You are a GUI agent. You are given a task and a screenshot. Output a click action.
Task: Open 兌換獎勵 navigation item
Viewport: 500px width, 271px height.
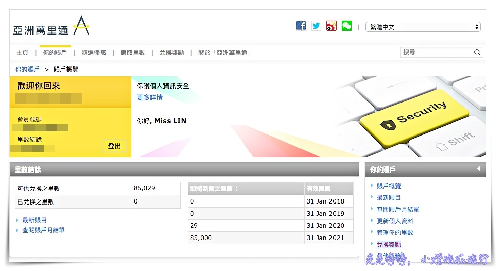[172, 53]
